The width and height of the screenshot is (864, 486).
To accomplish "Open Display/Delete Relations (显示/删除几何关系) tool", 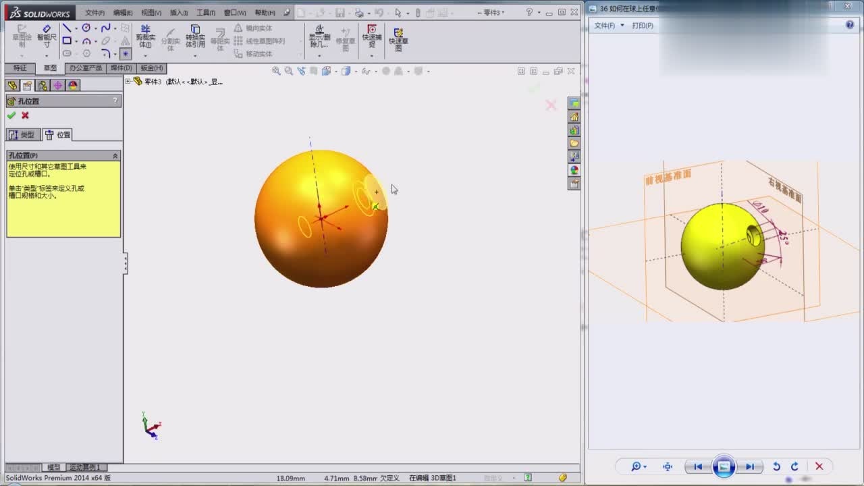I will click(x=319, y=37).
